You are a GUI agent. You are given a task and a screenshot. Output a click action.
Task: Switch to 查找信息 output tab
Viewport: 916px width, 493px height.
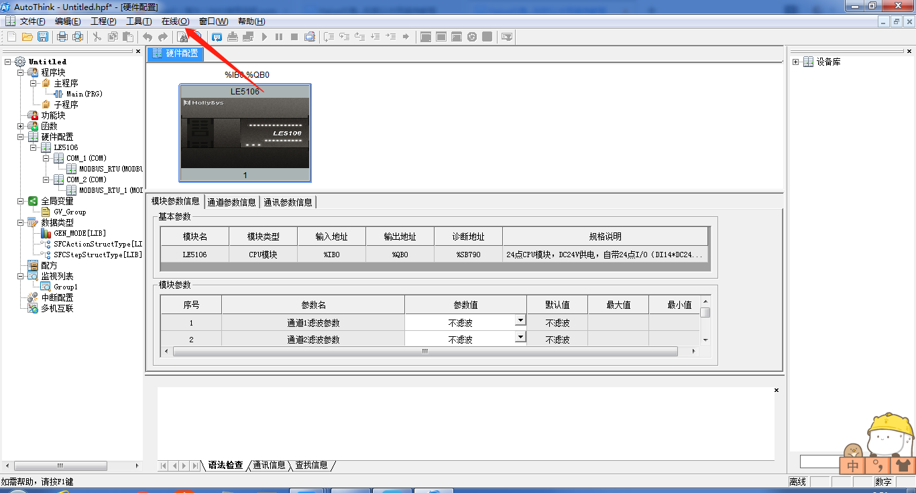pyautogui.click(x=312, y=465)
